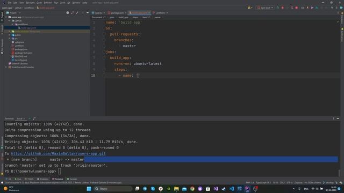
Task: Click the terminal prompt input area
Action: tap(60, 172)
